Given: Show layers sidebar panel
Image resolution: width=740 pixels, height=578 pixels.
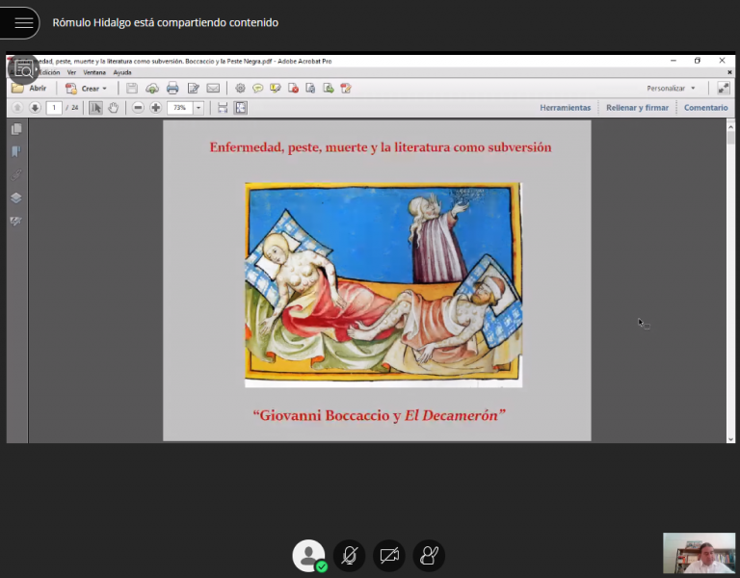Looking at the screenshot, I should tap(16, 197).
